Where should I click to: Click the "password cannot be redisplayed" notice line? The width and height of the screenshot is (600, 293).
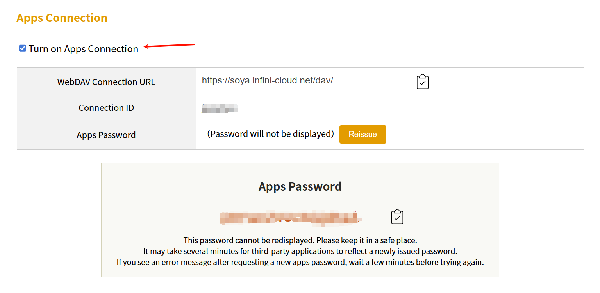pyautogui.click(x=300, y=240)
